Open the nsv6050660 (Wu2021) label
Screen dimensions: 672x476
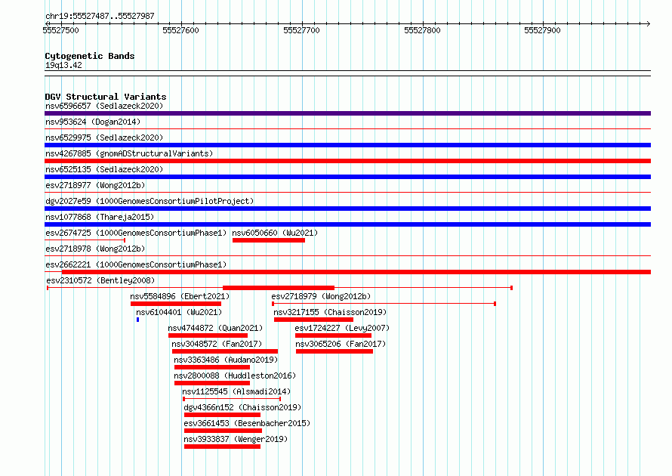pos(275,233)
